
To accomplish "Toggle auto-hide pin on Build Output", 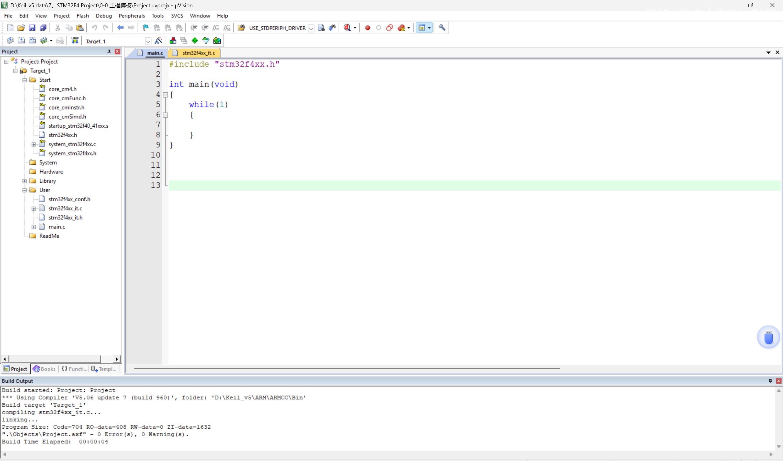I will [770, 381].
